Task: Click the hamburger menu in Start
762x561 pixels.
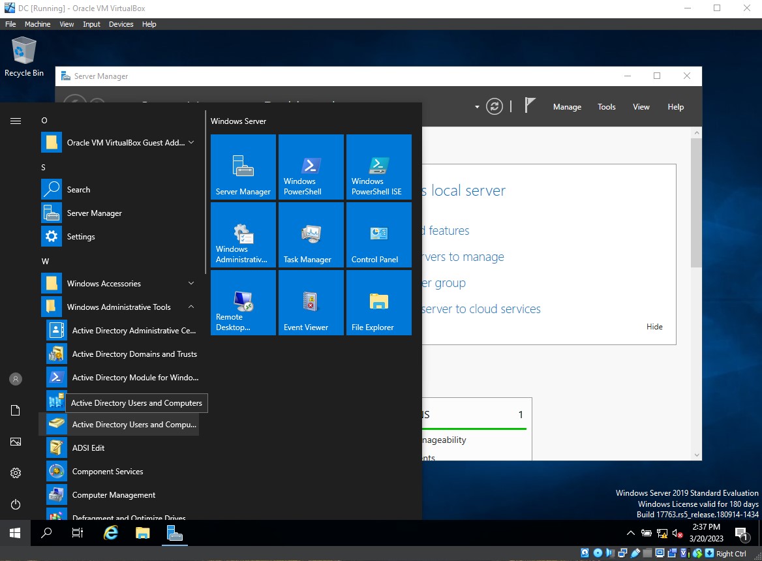Action: (16, 121)
